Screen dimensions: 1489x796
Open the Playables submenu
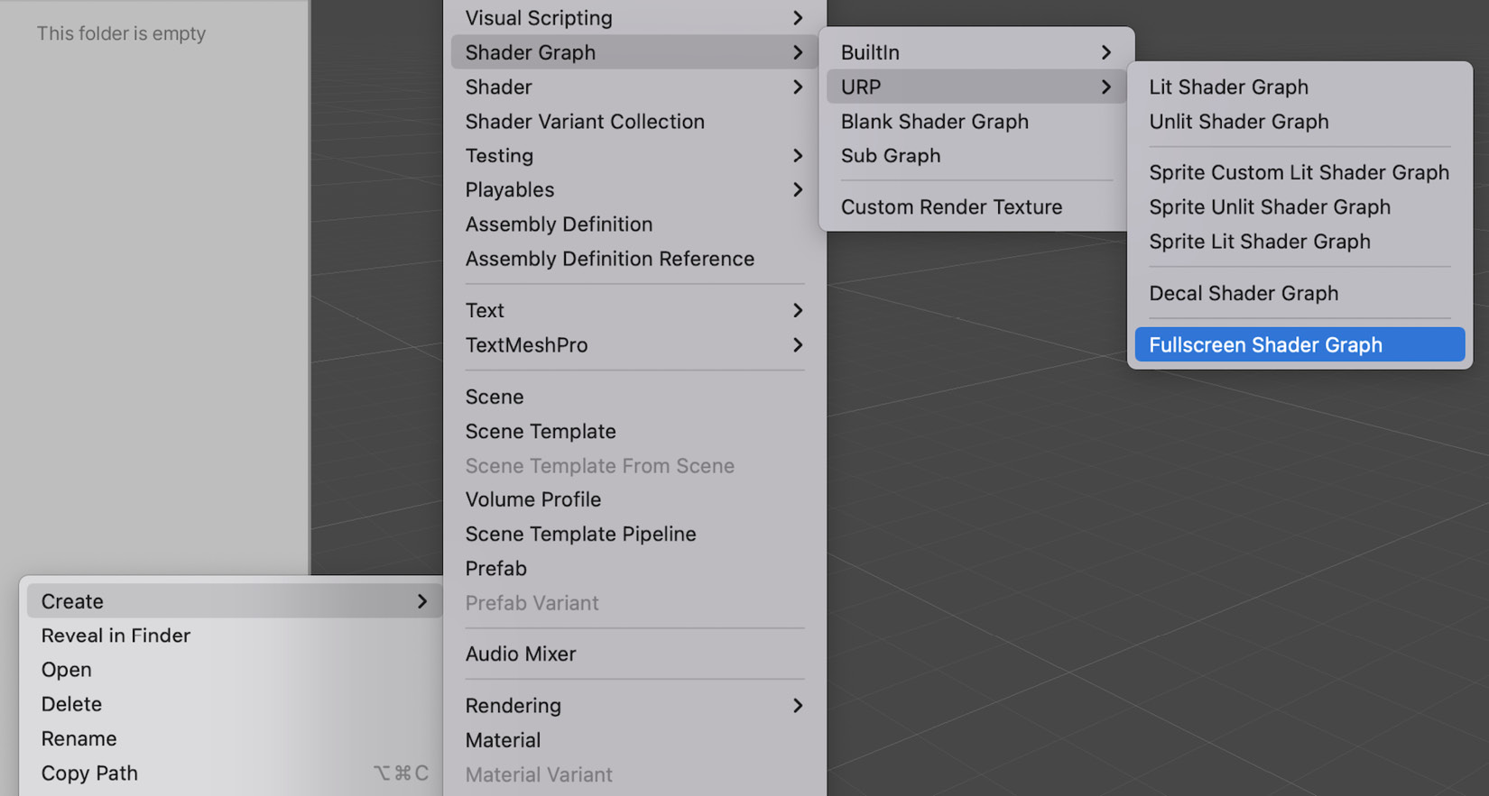click(634, 189)
